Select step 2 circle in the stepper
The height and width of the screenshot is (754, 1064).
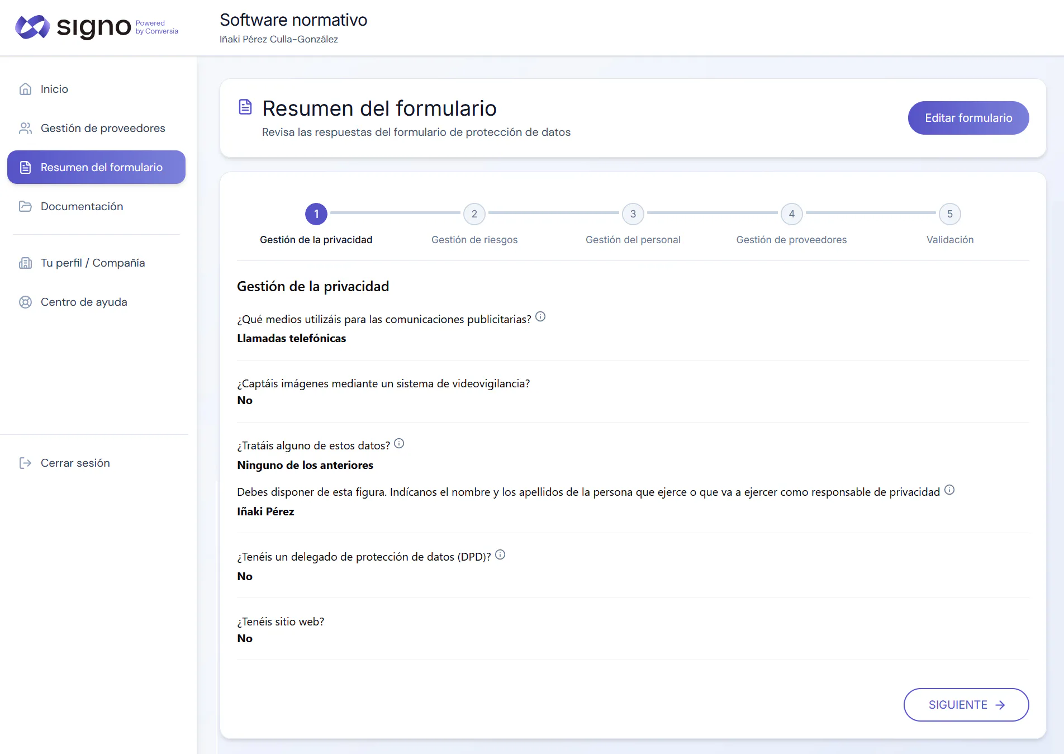(x=474, y=214)
